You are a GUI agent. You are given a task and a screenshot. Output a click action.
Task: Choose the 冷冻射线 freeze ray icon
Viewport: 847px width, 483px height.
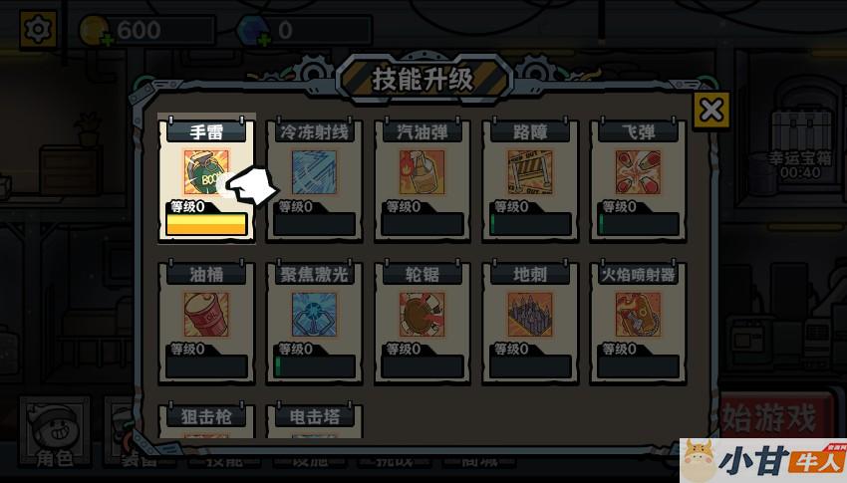(x=314, y=172)
